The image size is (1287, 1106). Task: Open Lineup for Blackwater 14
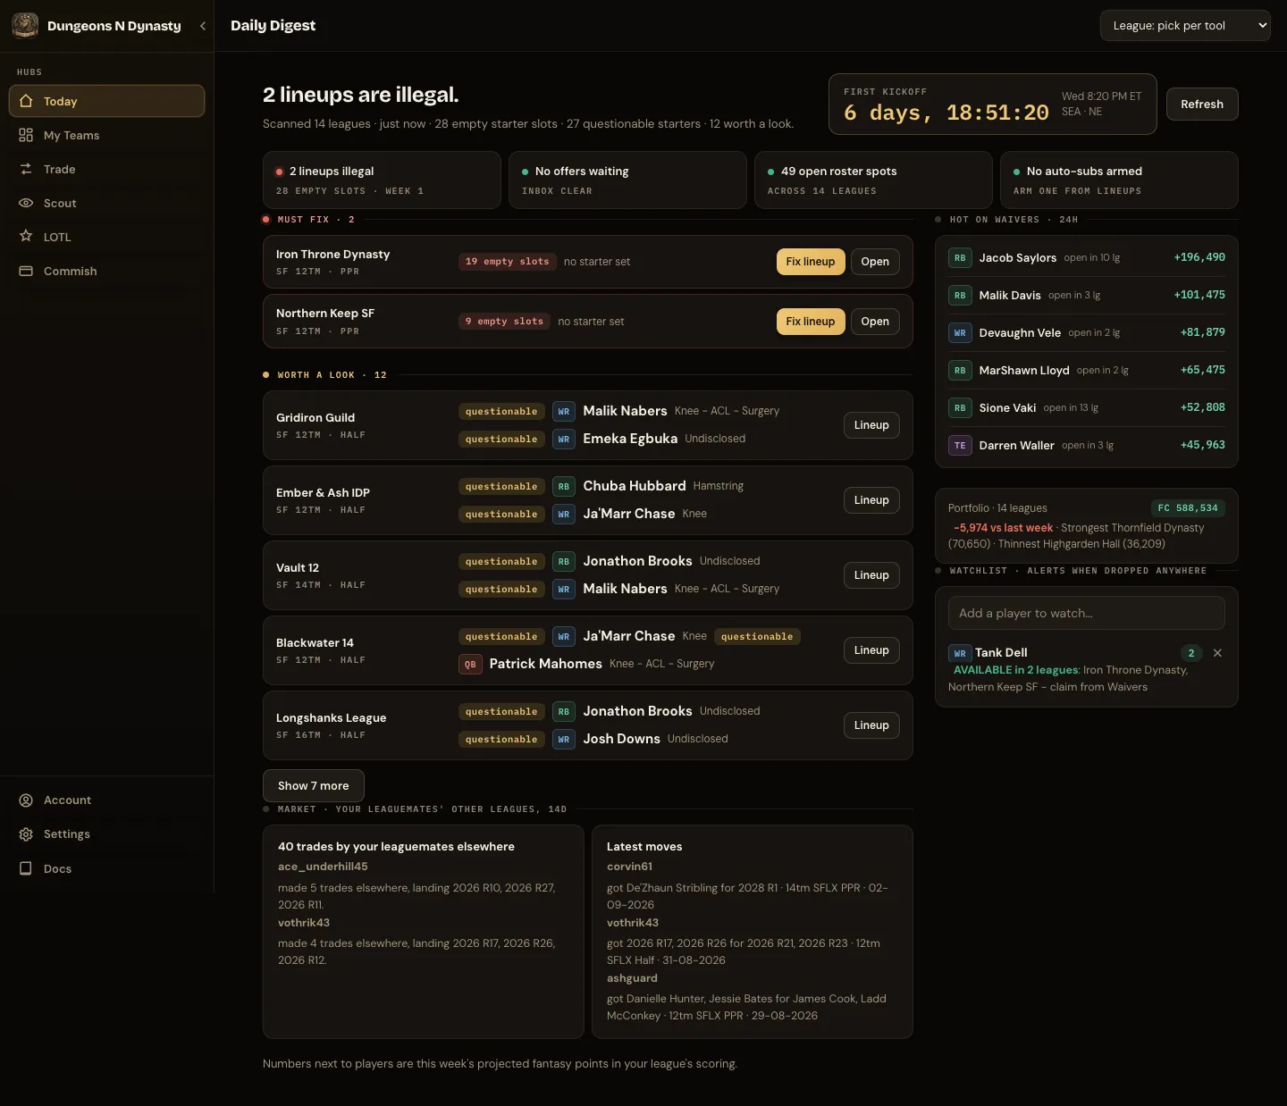point(871,650)
